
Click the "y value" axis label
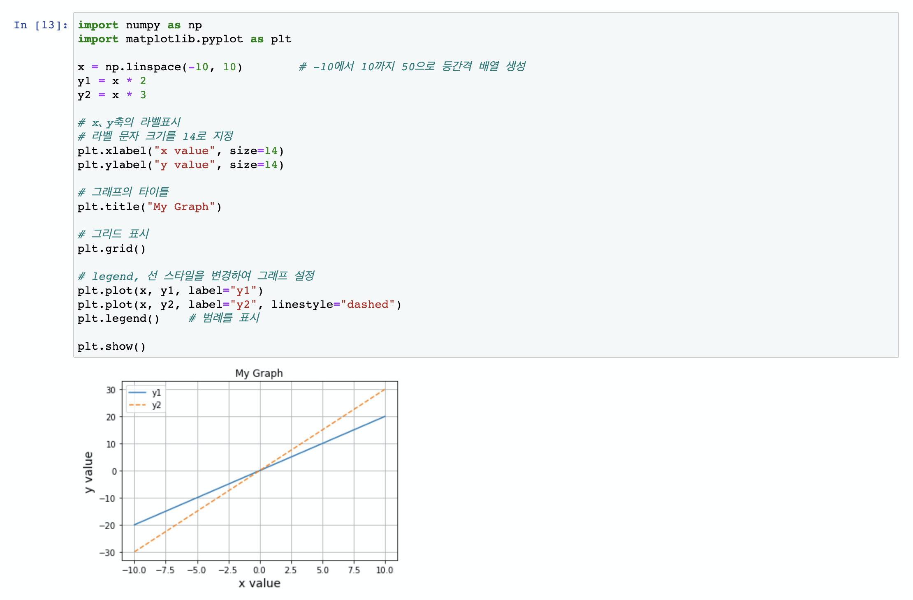(89, 472)
